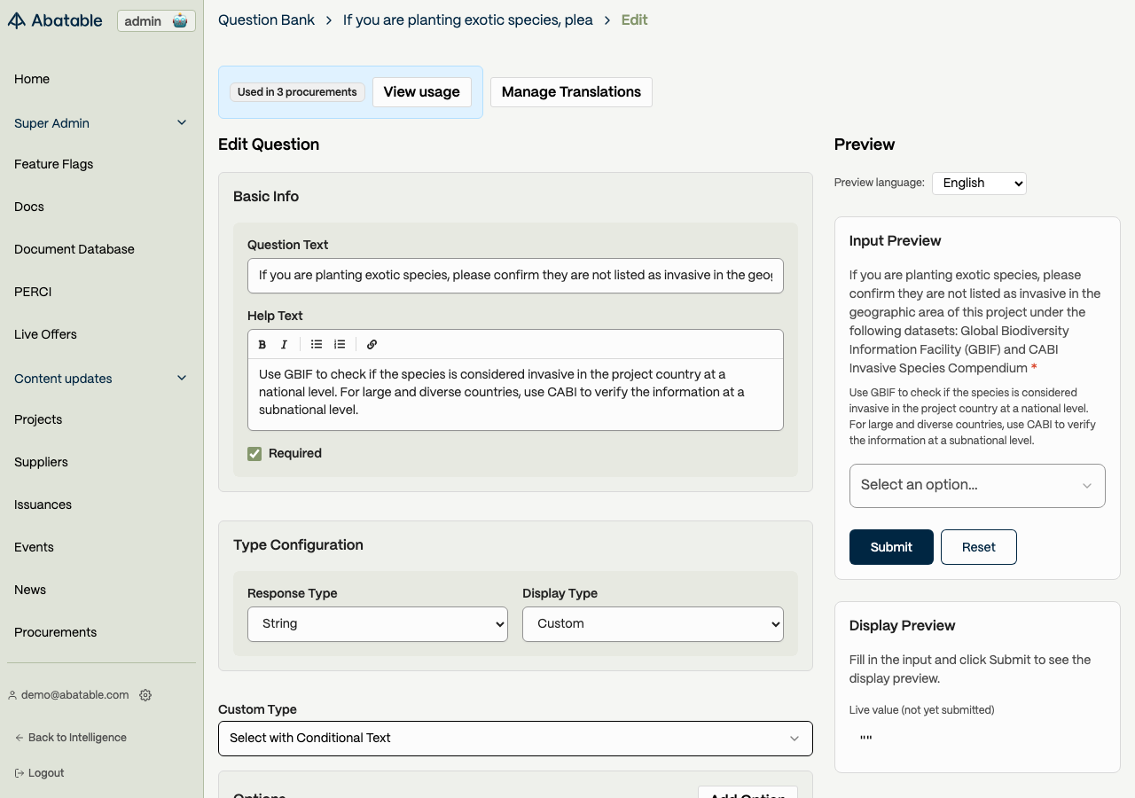Change the Preview language dropdown
This screenshot has height=798, width=1135.
(979, 184)
